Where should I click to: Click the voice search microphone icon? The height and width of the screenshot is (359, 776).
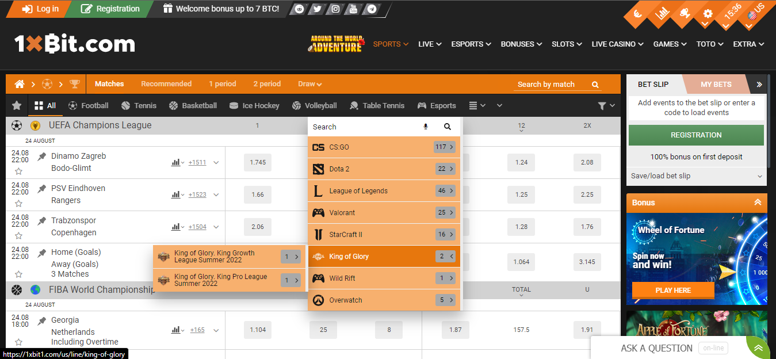425,126
